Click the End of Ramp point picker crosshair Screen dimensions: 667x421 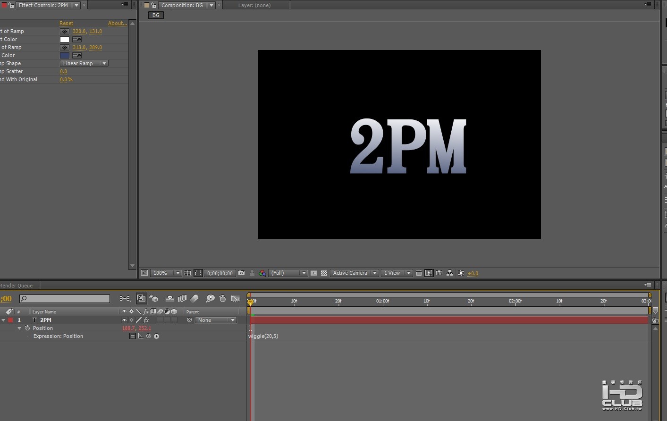[x=65, y=48]
